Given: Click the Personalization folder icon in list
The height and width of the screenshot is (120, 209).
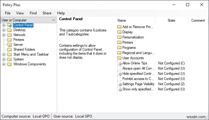Looking at the screenshot, I should point(119,37).
